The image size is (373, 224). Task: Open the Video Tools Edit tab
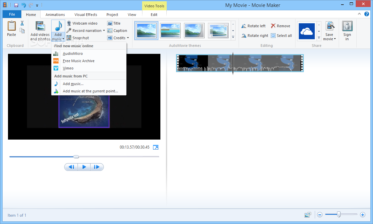coord(154,15)
